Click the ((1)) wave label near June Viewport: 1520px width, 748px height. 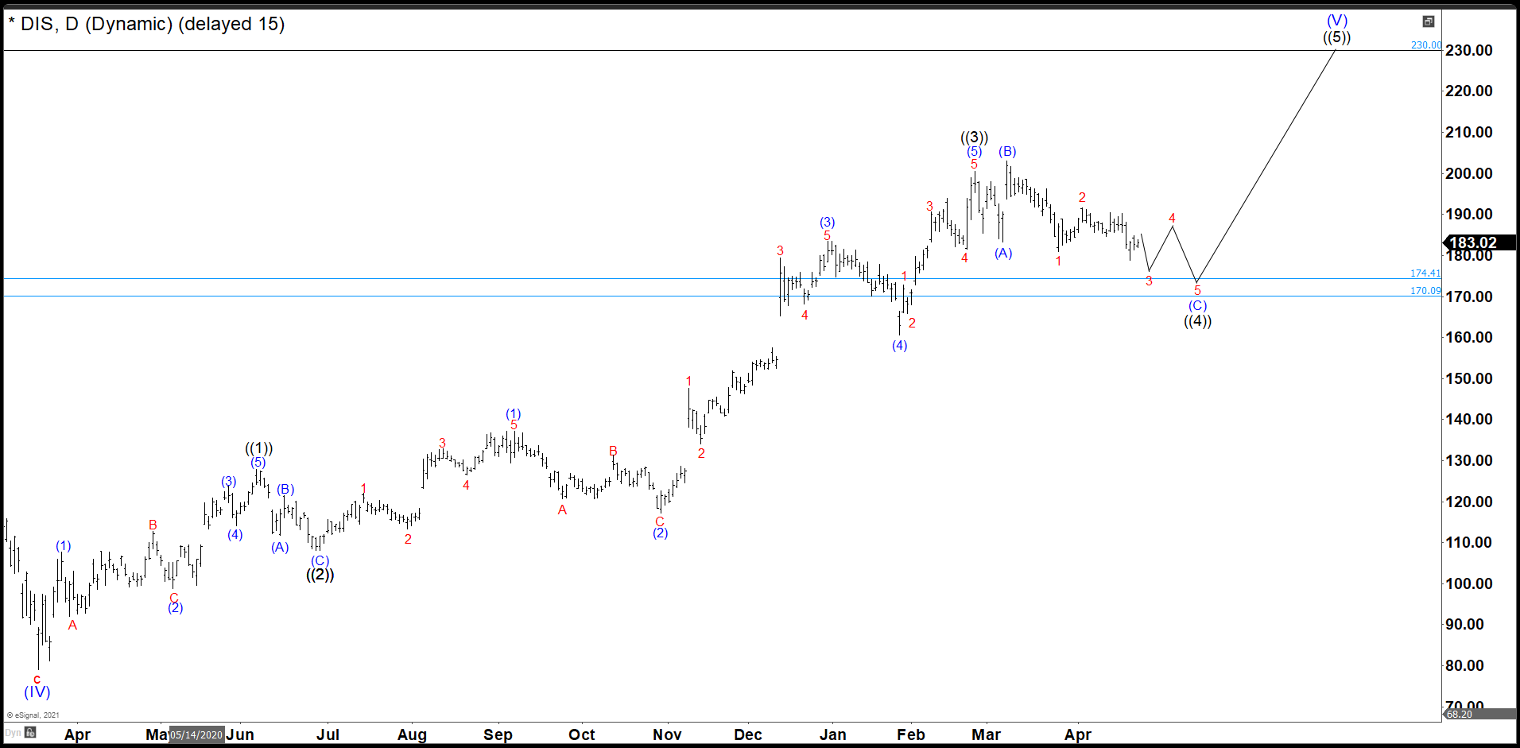pos(258,448)
